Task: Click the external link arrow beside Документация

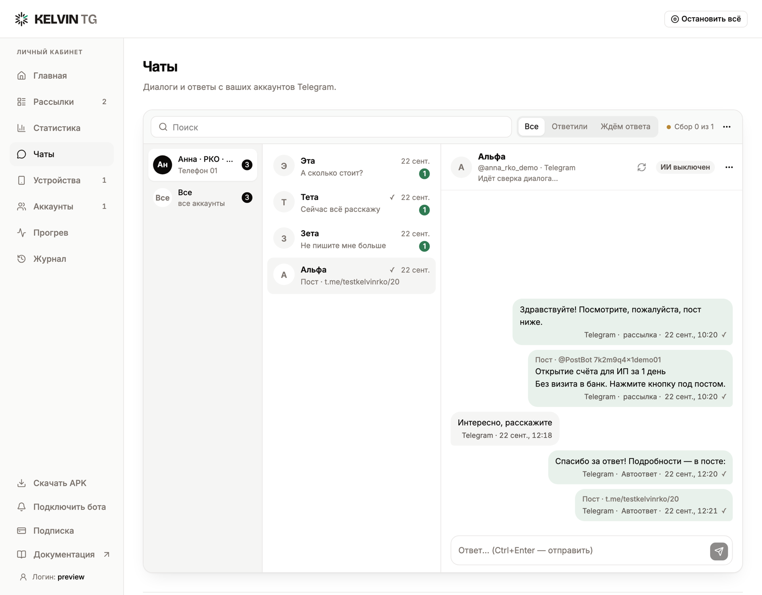Action: [x=107, y=555]
